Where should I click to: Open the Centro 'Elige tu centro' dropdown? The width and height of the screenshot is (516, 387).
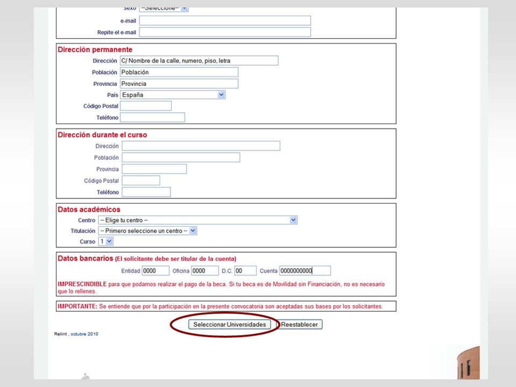[198, 220]
